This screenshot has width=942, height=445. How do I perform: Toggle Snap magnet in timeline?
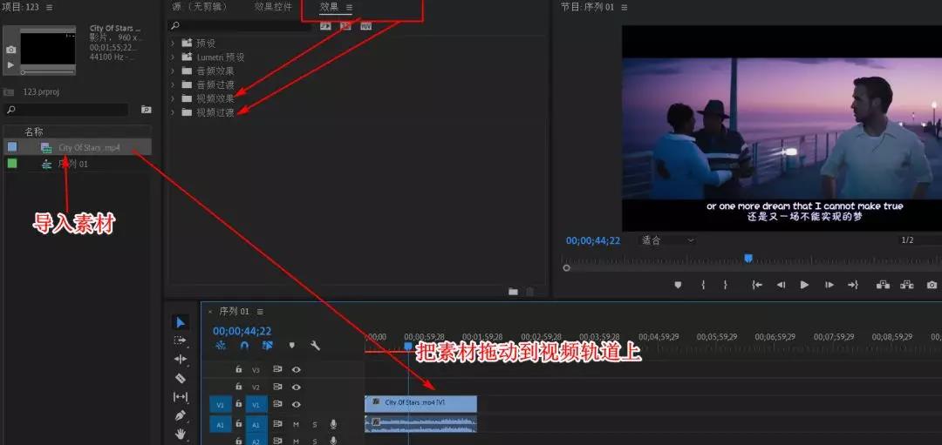pyautogui.click(x=244, y=346)
